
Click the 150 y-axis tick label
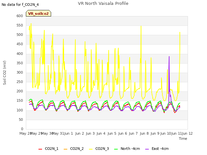(20, 101)
